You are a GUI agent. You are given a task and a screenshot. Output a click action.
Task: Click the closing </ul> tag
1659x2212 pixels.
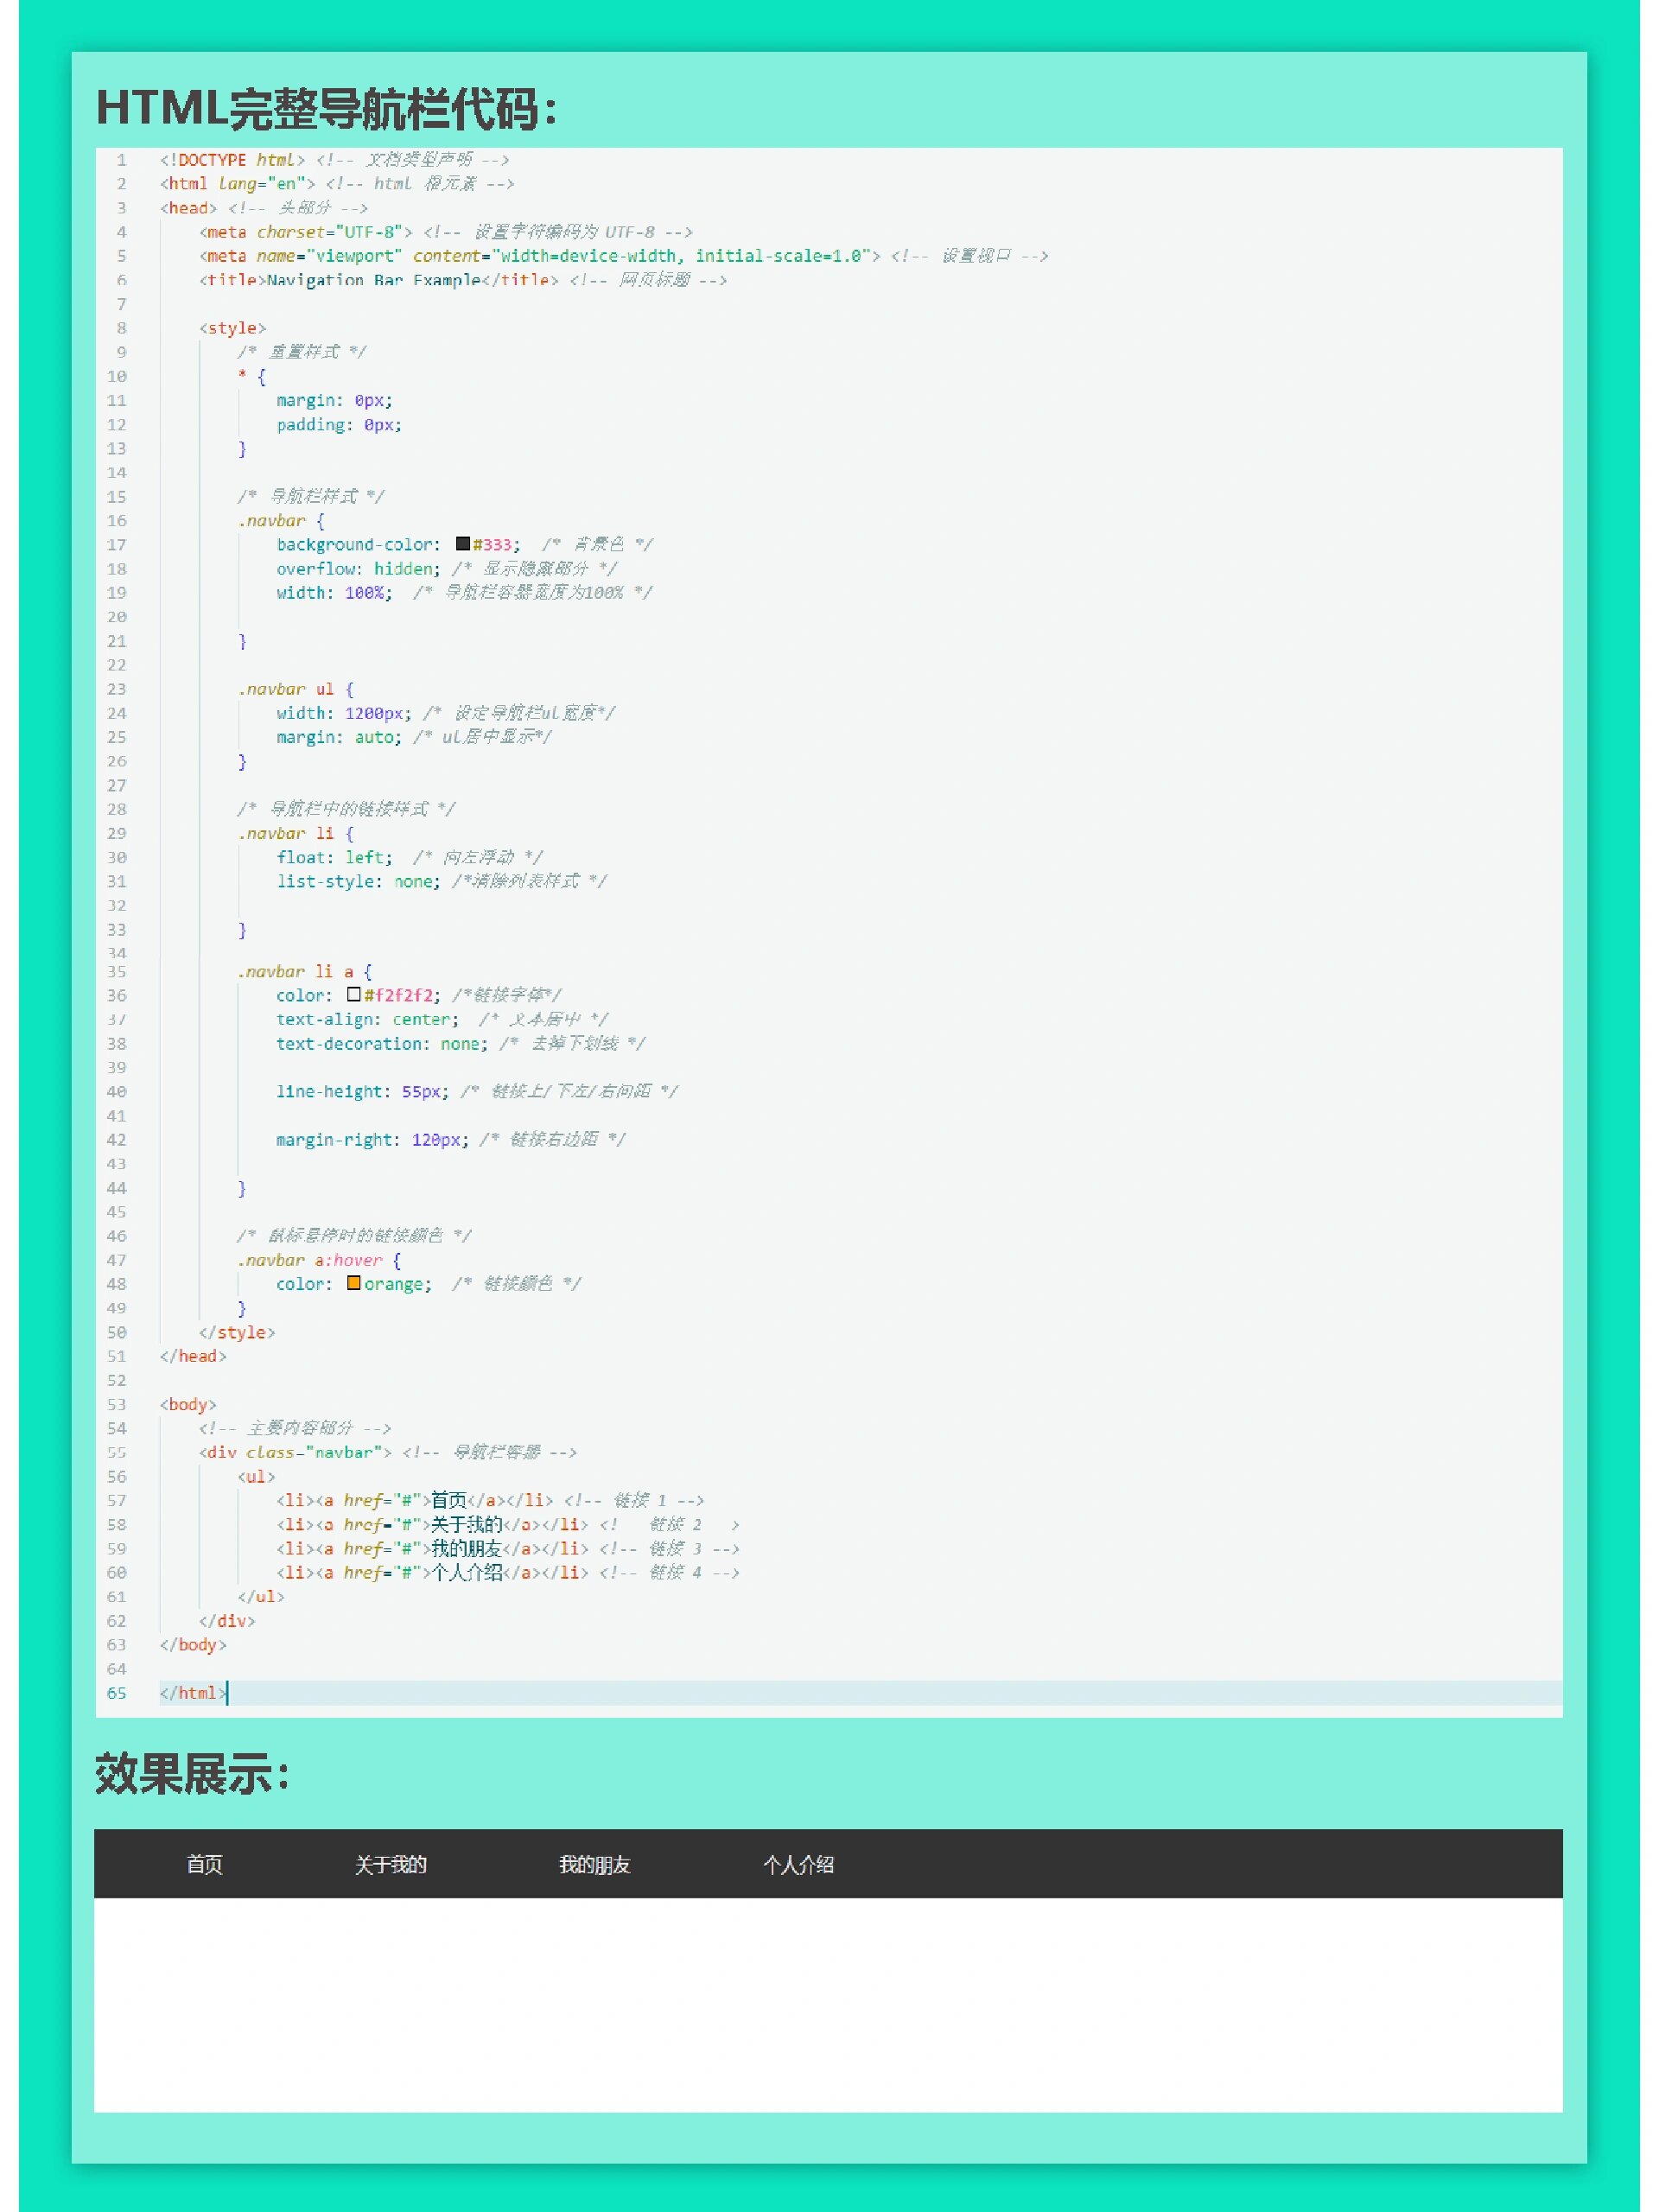point(261,1596)
